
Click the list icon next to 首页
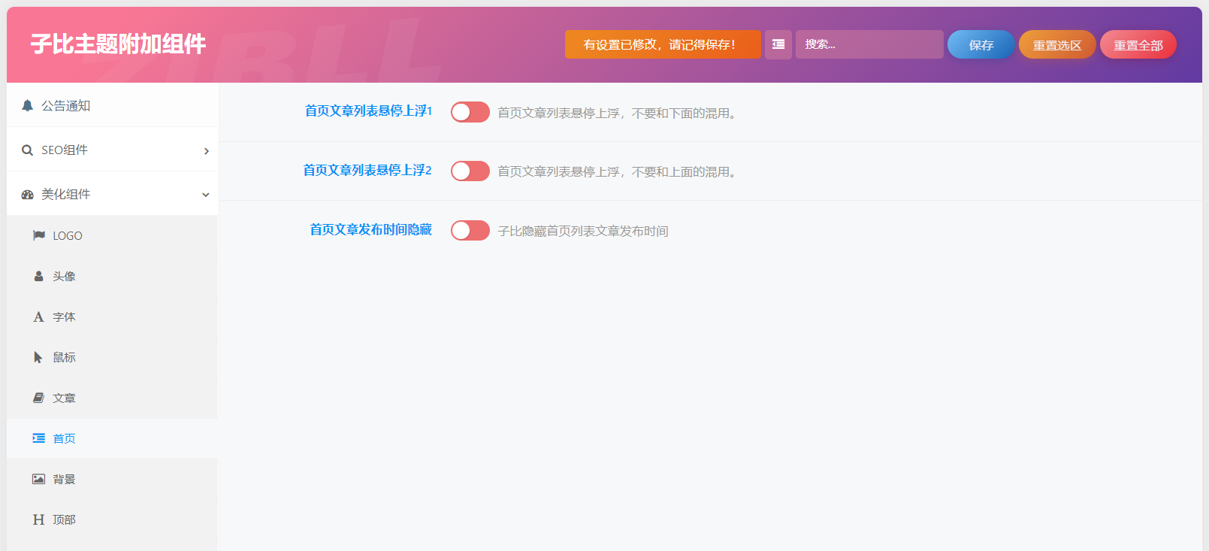pyautogui.click(x=39, y=438)
